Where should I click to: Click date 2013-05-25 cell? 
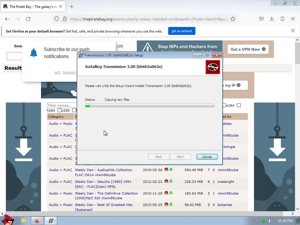pos(152,205)
